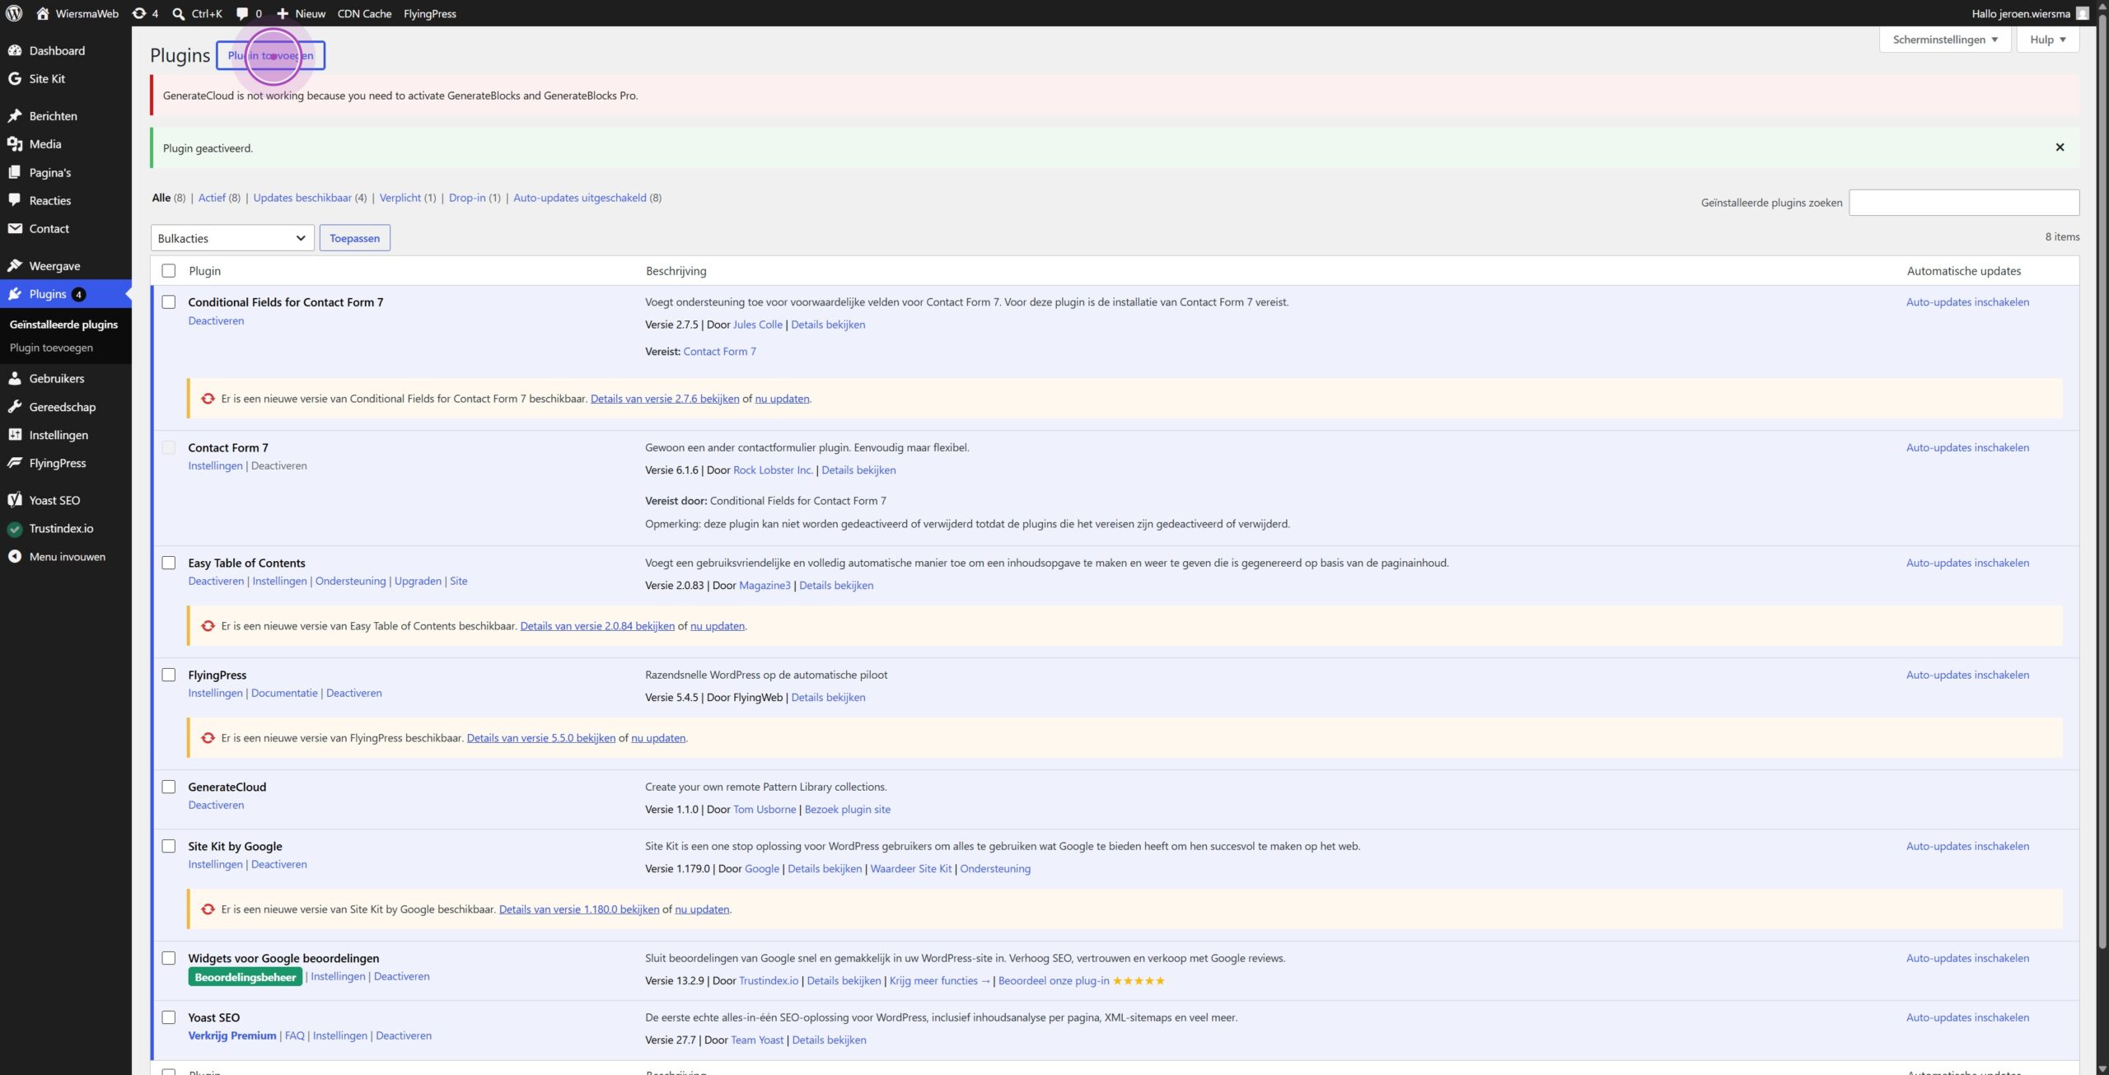This screenshot has height=1075, width=2109.
Task: Click the plus Nieuw icon
Action: coord(283,13)
